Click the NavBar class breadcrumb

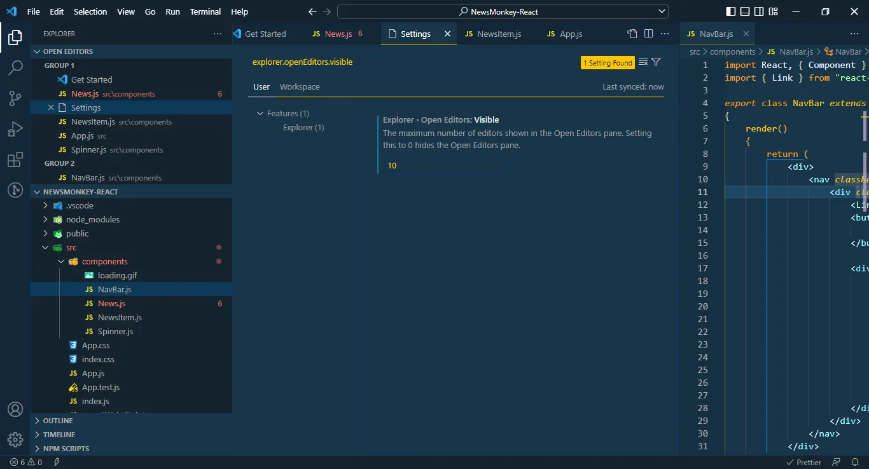843,52
